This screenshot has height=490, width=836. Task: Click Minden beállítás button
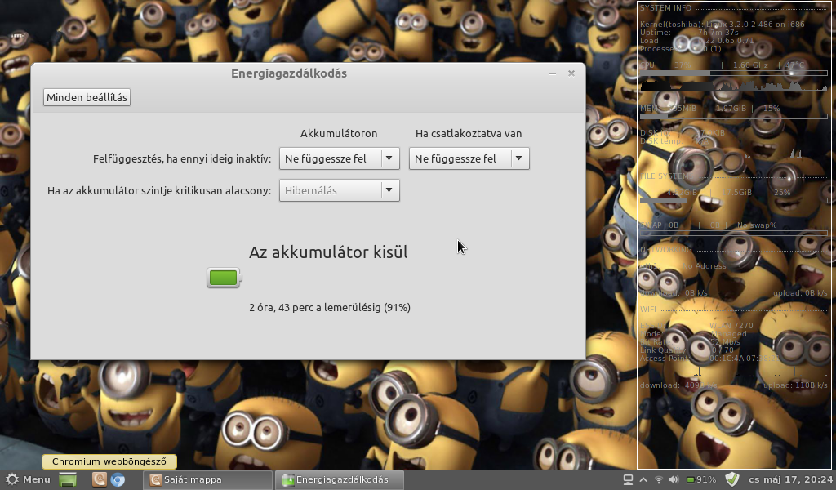pos(87,97)
